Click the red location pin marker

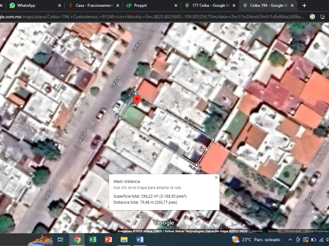(x=137, y=100)
